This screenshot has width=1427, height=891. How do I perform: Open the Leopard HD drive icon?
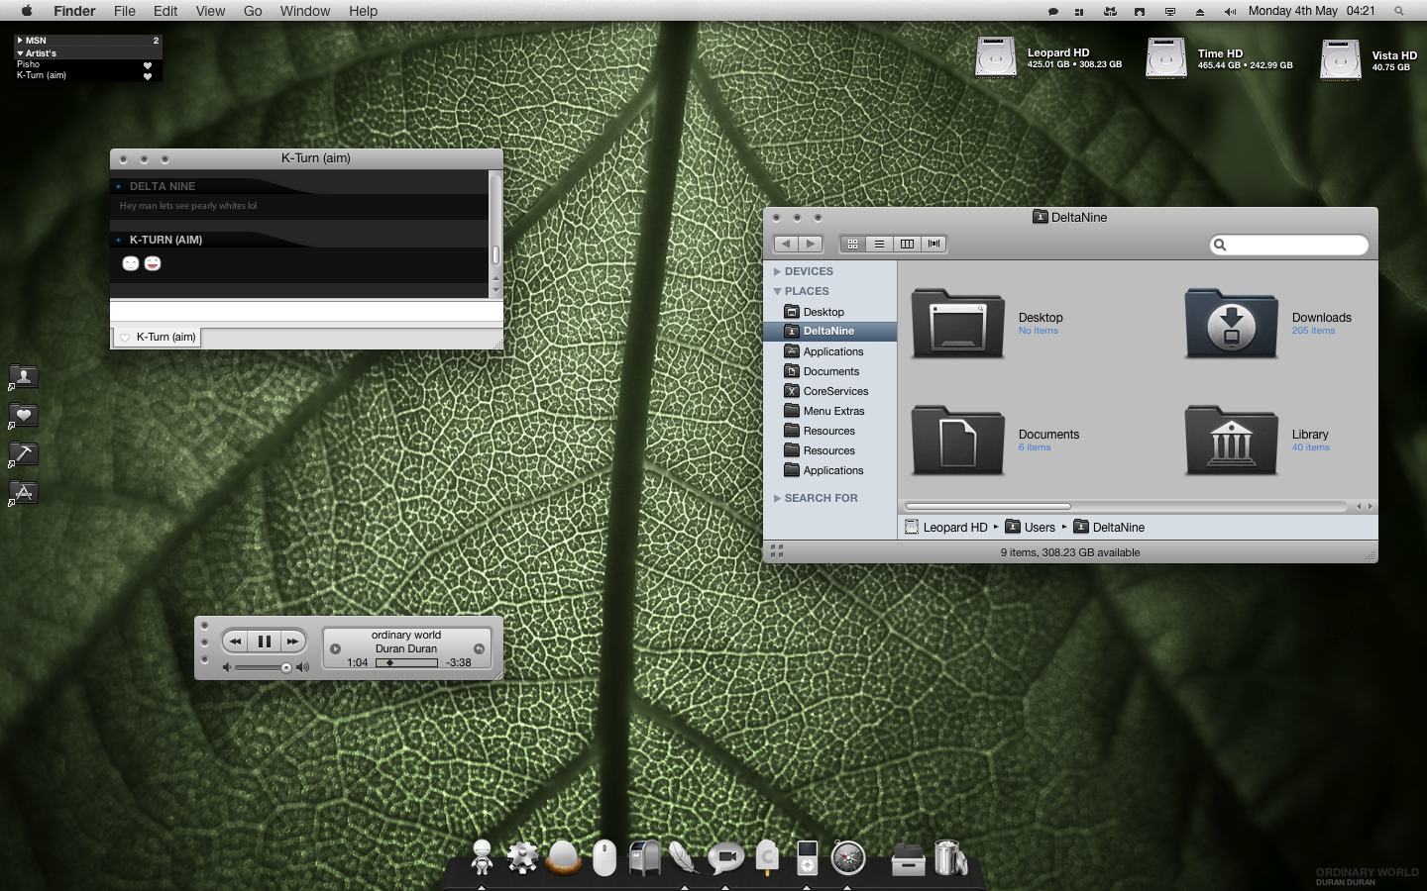pos(996,57)
